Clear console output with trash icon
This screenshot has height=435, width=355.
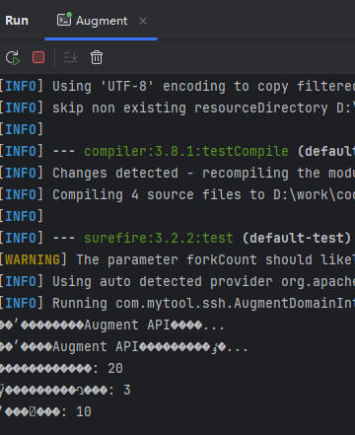coord(97,57)
